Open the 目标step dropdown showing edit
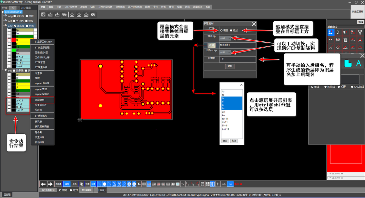The width and height of the screenshot is (365, 198). [225, 52]
